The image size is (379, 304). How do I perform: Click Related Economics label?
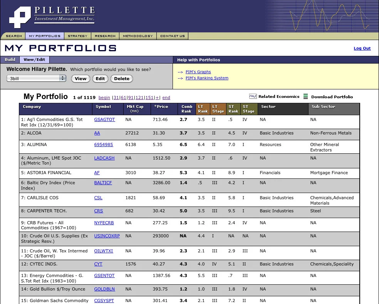tap(279, 96)
